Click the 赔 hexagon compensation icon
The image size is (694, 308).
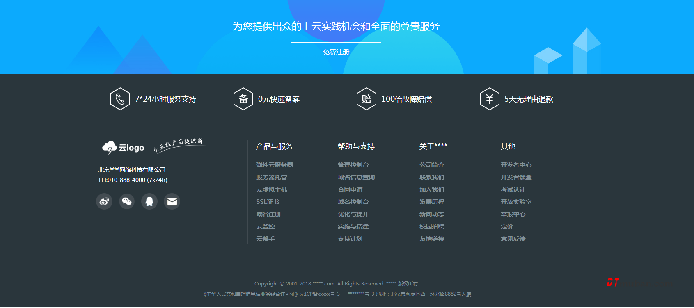[366, 99]
